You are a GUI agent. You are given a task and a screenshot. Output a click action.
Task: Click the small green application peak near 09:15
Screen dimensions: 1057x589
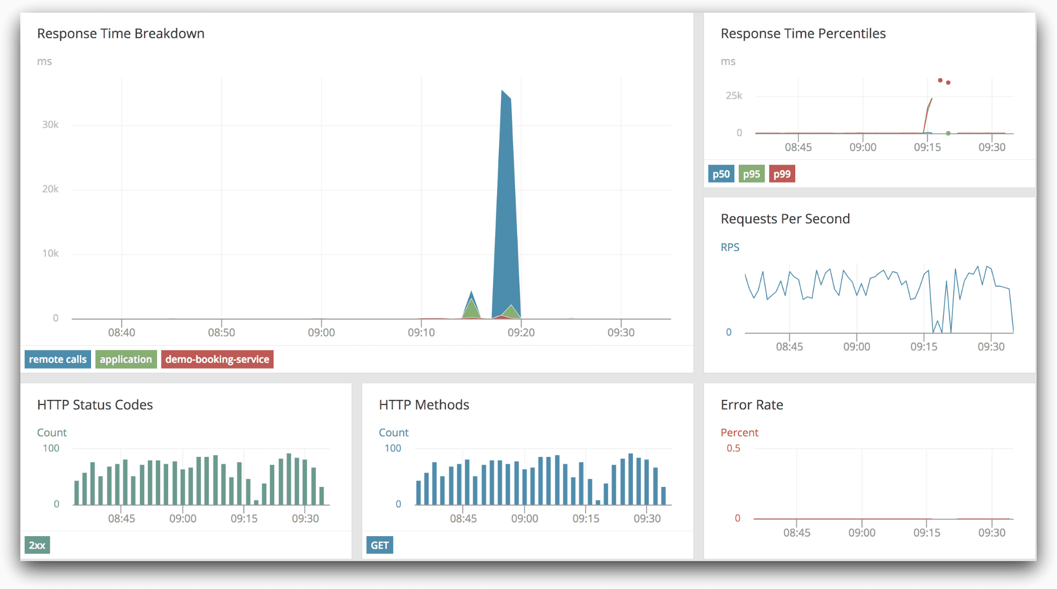coord(472,310)
